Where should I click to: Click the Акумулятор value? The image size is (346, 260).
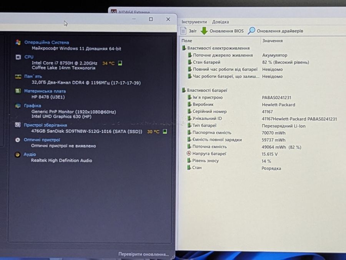tap(274, 55)
